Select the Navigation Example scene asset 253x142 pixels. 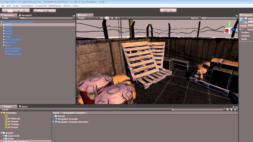coord(66,119)
